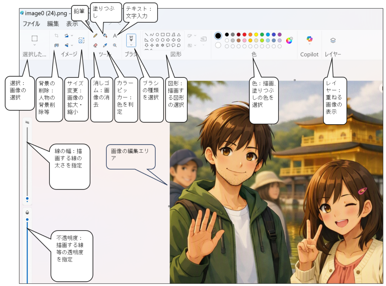The width and height of the screenshot is (386, 286).
Task: Expand the selection options chevron
Action: (34, 45)
